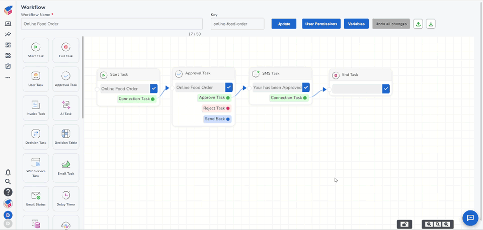Open the user profile D avatar
Viewport: 483px width, 230px height.
pyautogui.click(x=8, y=215)
